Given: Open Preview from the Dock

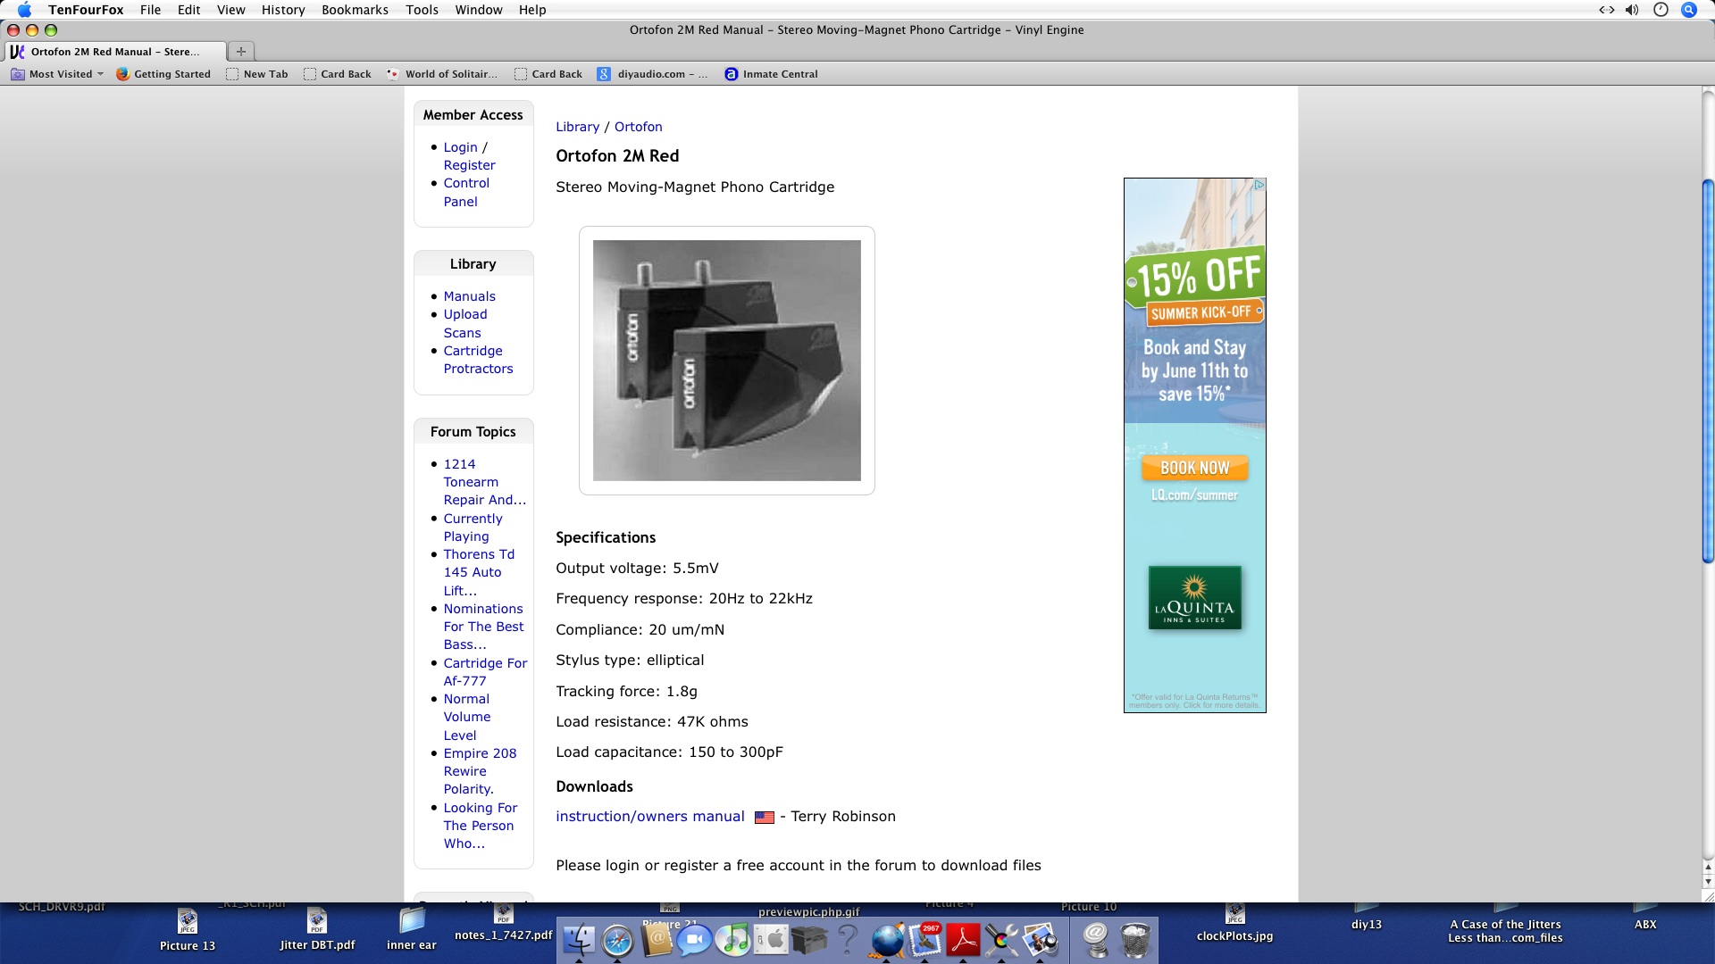Looking at the screenshot, I should coord(1041,939).
